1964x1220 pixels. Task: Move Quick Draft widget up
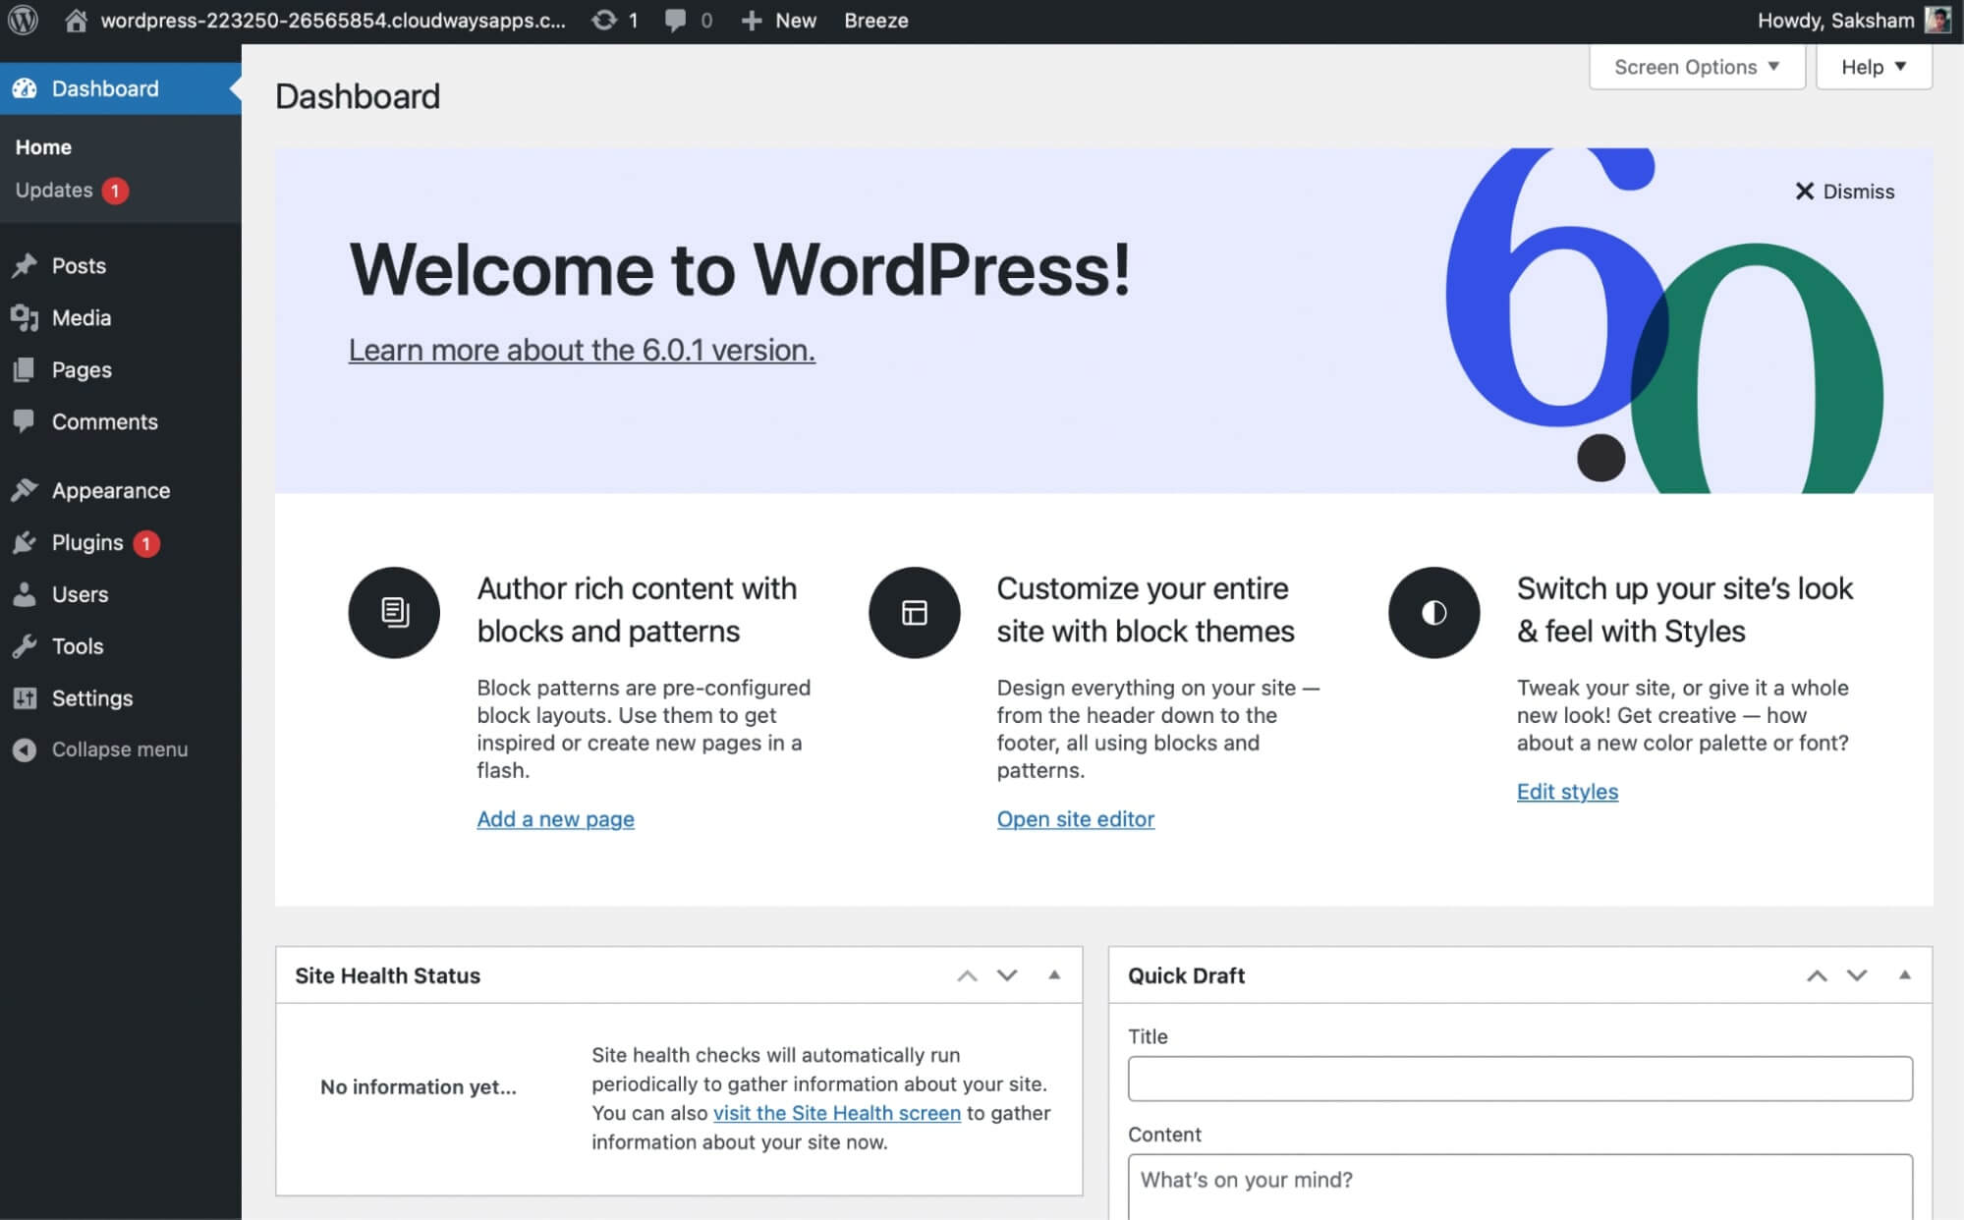point(1817,975)
